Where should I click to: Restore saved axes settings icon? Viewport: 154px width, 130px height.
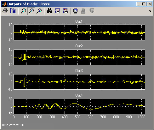pyautogui.click(x=65, y=11)
